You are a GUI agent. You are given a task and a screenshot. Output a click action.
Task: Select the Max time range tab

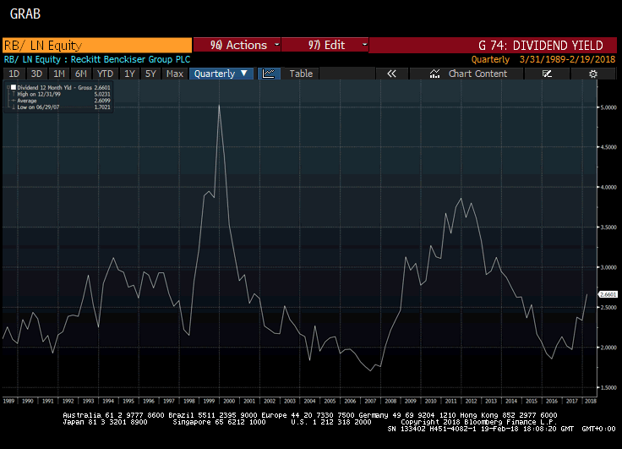pos(175,74)
